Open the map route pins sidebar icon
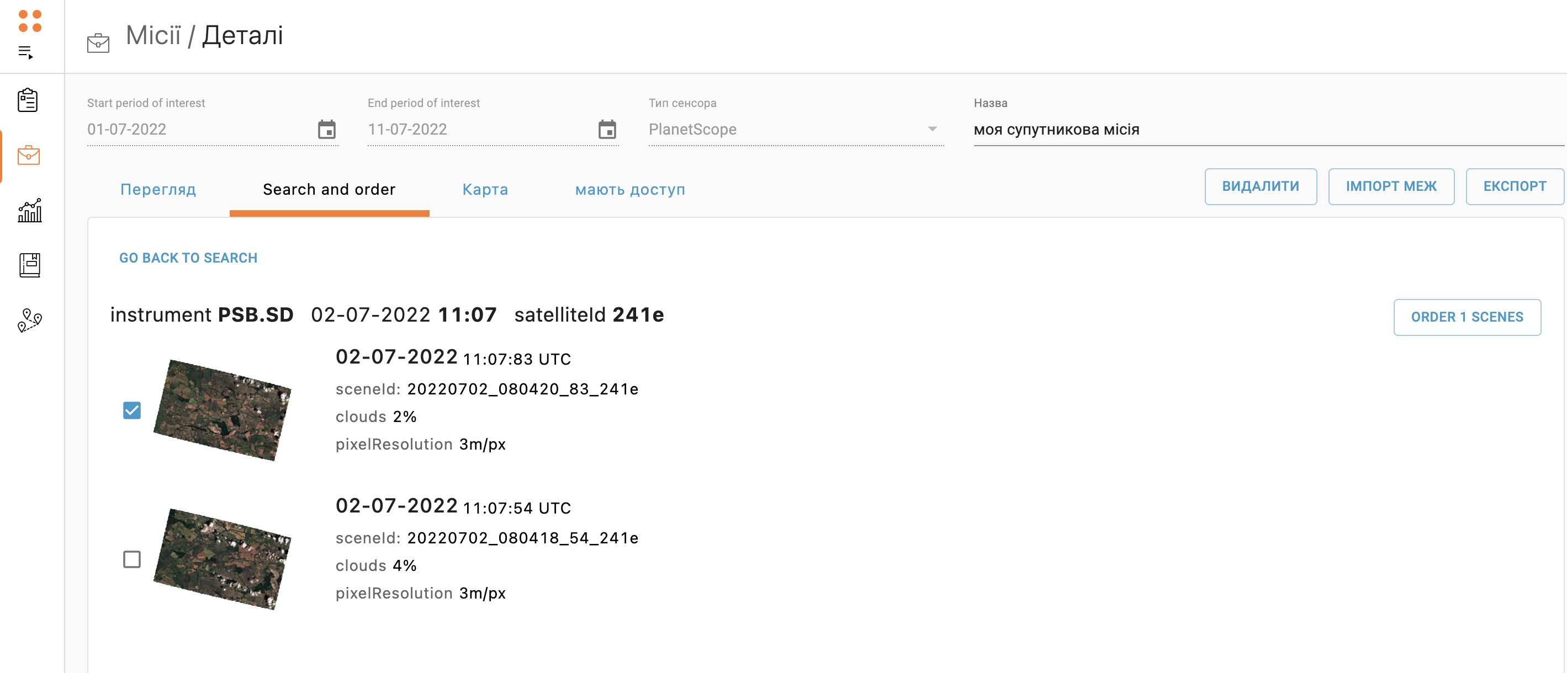1567x673 pixels. click(29, 320)
